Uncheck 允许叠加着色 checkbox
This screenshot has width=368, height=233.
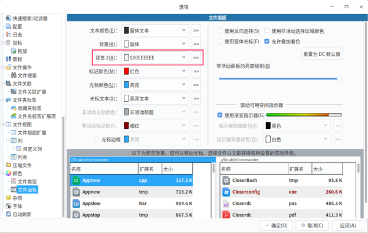[x=267, y=41]
